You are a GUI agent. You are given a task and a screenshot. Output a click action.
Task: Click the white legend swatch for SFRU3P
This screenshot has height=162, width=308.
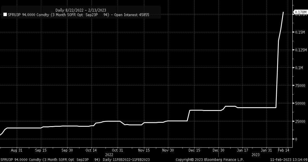pyautogui.click(x=5, y=15)
